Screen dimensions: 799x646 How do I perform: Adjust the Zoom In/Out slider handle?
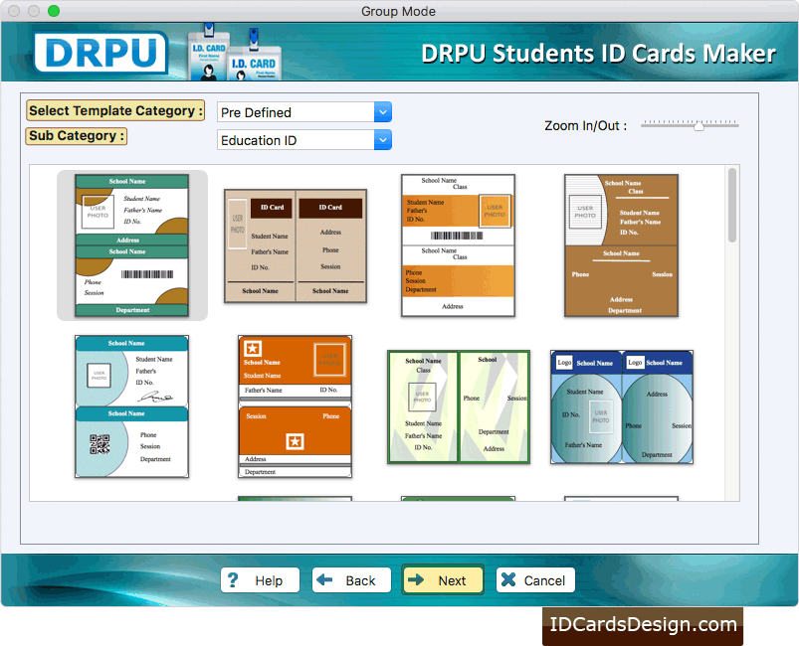tap(699, 126)
